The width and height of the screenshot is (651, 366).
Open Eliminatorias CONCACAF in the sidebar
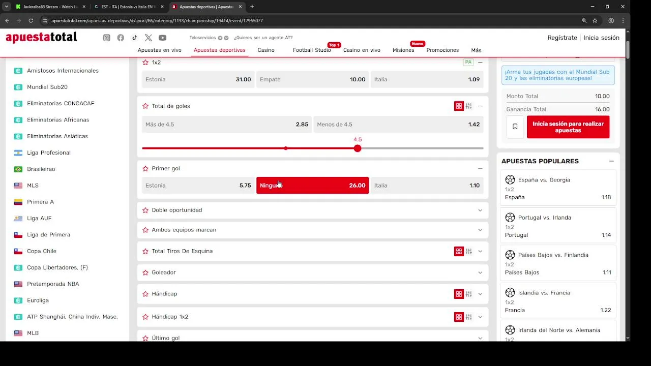[61, 103]
